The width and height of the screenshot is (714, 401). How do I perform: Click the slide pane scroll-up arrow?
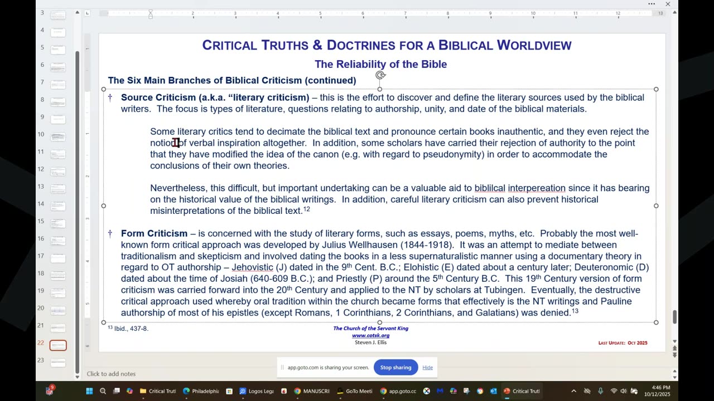674,12
